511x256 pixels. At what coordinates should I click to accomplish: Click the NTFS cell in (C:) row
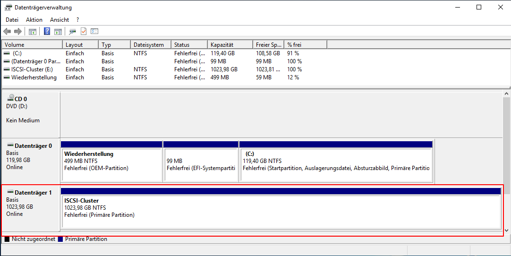coord(140,53)
